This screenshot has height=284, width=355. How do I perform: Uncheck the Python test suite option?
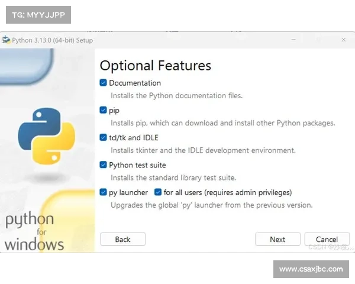coord(104,165)
